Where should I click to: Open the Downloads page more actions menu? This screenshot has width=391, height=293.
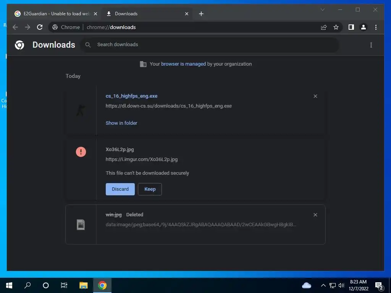click(x=371, y=45)
